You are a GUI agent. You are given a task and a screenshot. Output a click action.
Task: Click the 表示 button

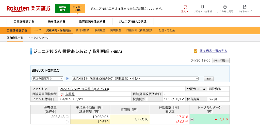pos(209,79)
